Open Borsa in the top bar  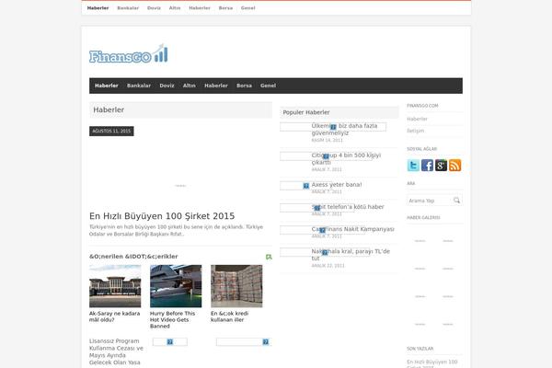225,7
